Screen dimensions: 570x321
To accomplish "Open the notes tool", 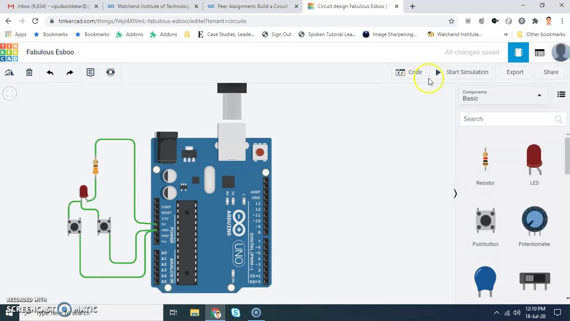I will pos(90,72).
